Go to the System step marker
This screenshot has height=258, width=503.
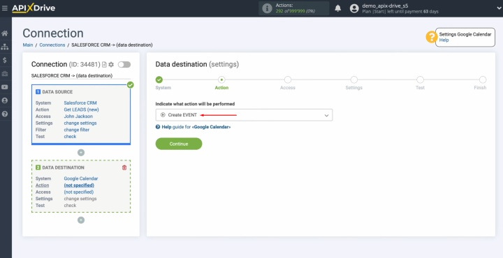click(159, 79)
